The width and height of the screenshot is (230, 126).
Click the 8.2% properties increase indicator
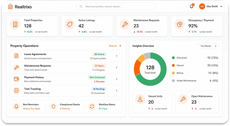tap(28, 32)
